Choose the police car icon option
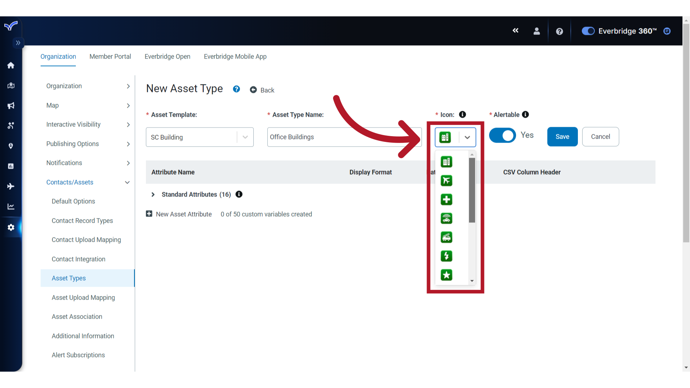690x388 pixels. point(446,218)
